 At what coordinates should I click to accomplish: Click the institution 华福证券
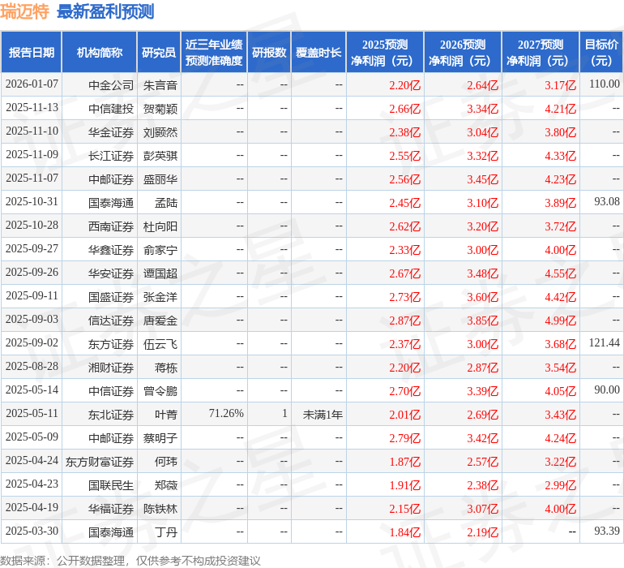pos(111,508)
